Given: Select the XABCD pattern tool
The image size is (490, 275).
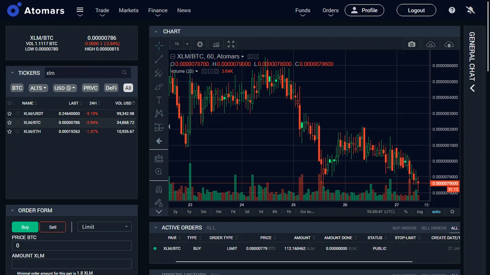Looking at the screenshot, I should [x=159, y=113].
